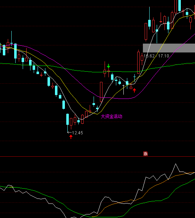This screenshot has width=195, height=218.
Task: Click the tall red candle crossing magenta line
Action: click(x=101, y=92)
